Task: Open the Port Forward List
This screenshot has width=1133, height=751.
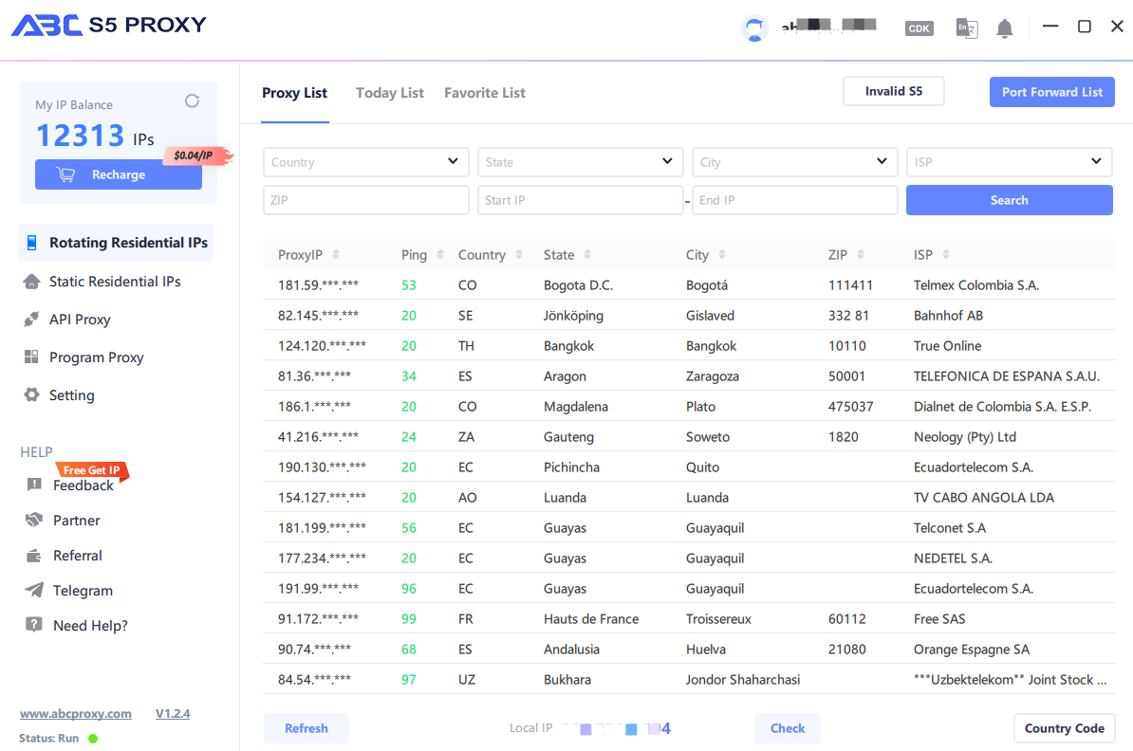Action: 1051,92
